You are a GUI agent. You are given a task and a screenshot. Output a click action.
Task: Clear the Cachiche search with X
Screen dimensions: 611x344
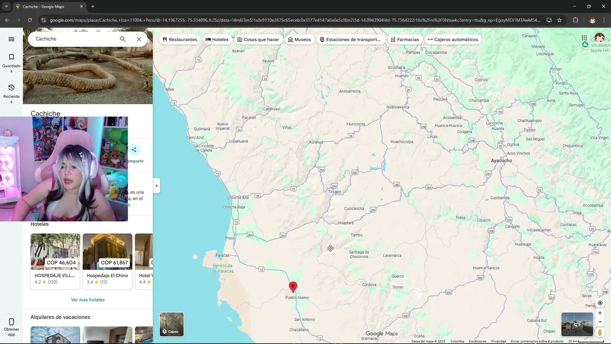[x=139, y=39]
